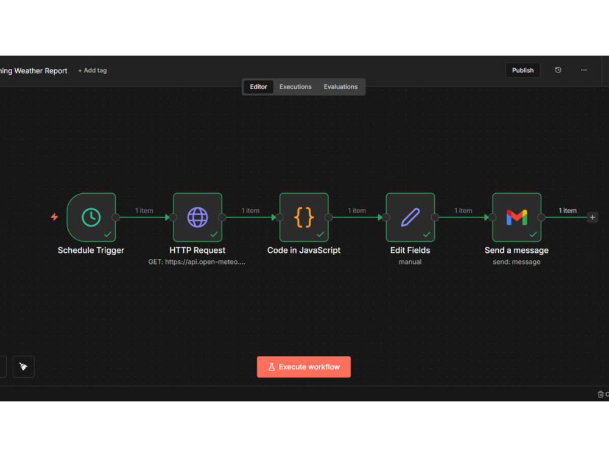Click the Weather Report workflow title
609x457 pixels.
33,71
